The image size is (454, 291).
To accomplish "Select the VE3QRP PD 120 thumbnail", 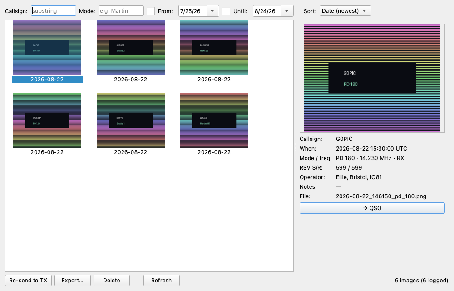I will point(47,120).
